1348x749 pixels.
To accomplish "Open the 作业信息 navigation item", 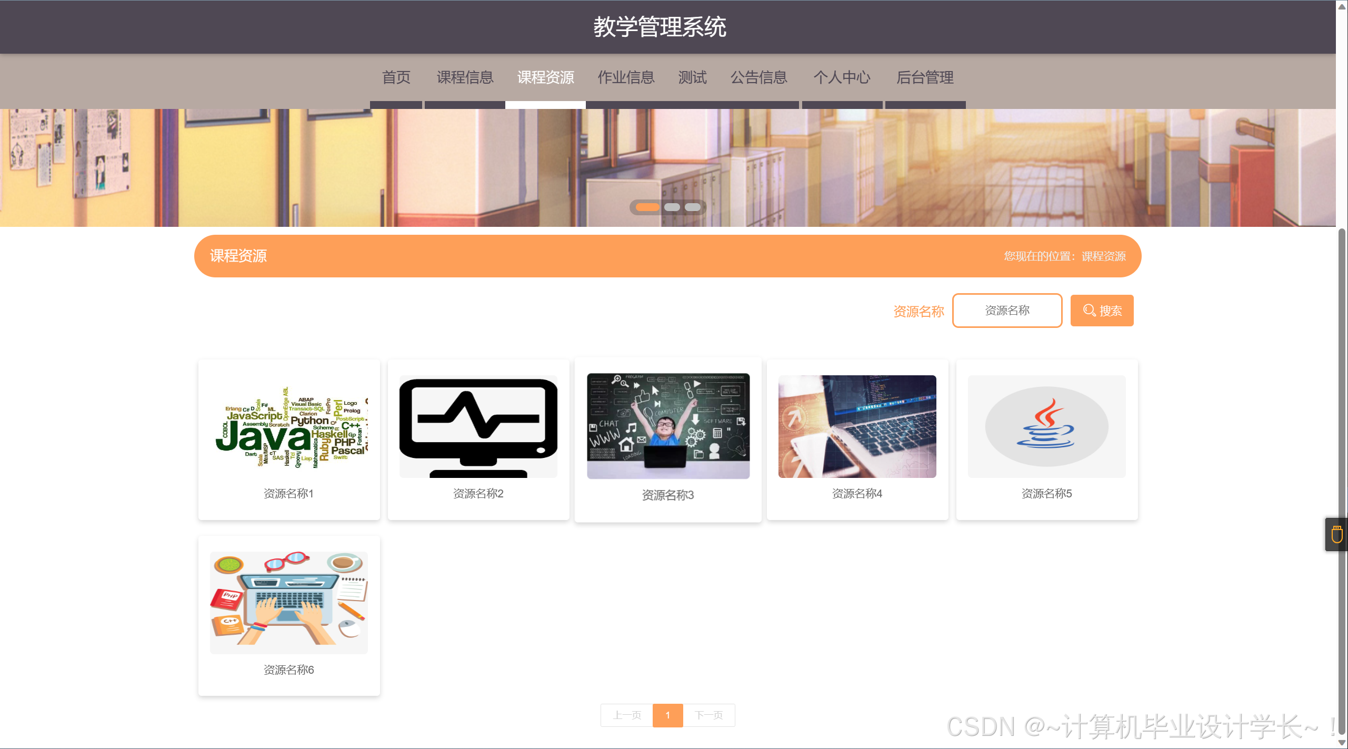I will (626, 77).
